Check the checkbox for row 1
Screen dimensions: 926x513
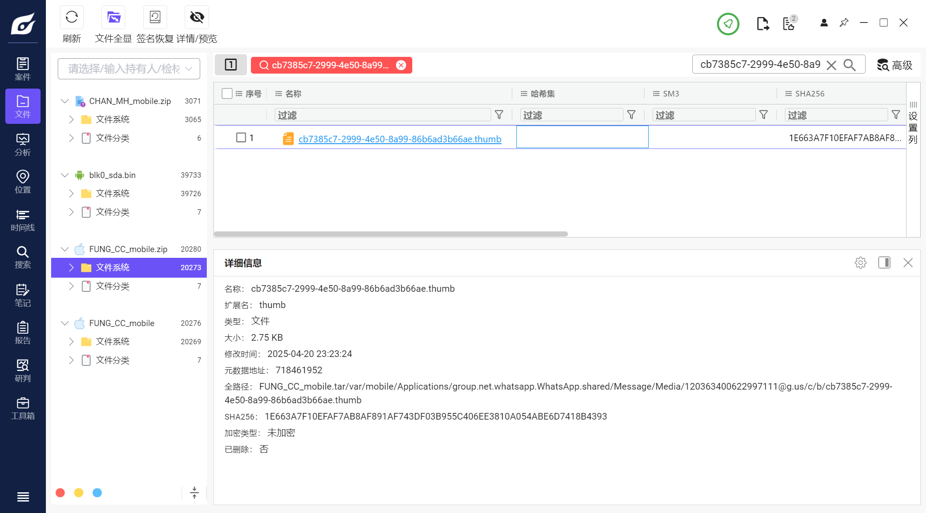click(241, 138)
